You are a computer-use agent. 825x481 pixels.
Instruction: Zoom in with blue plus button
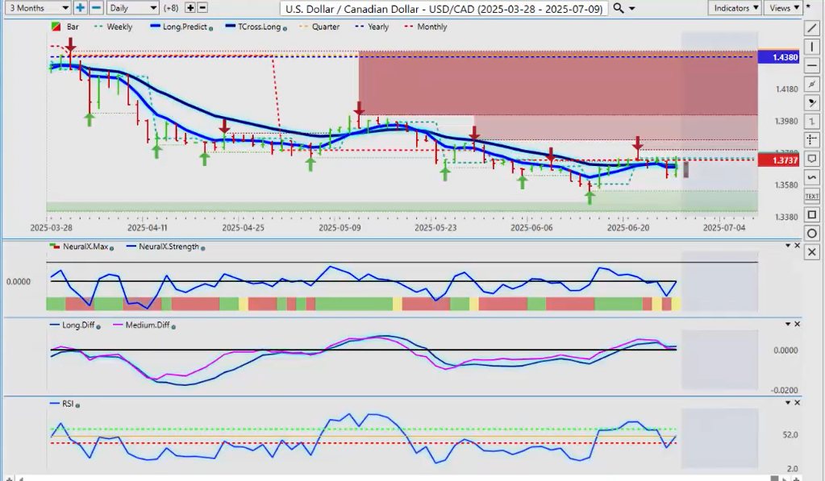point(81,8)
